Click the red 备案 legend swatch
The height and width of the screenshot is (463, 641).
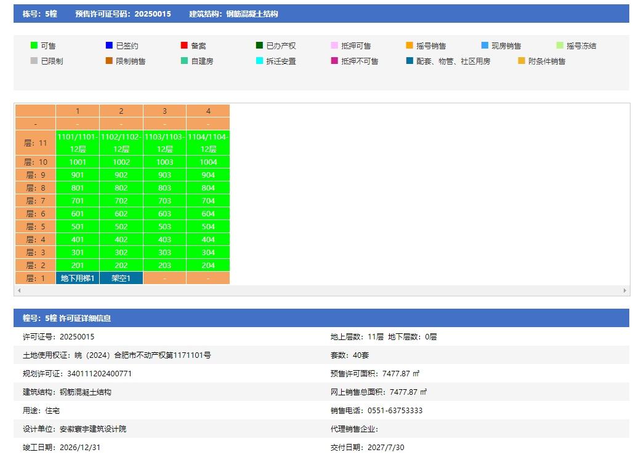184,46
